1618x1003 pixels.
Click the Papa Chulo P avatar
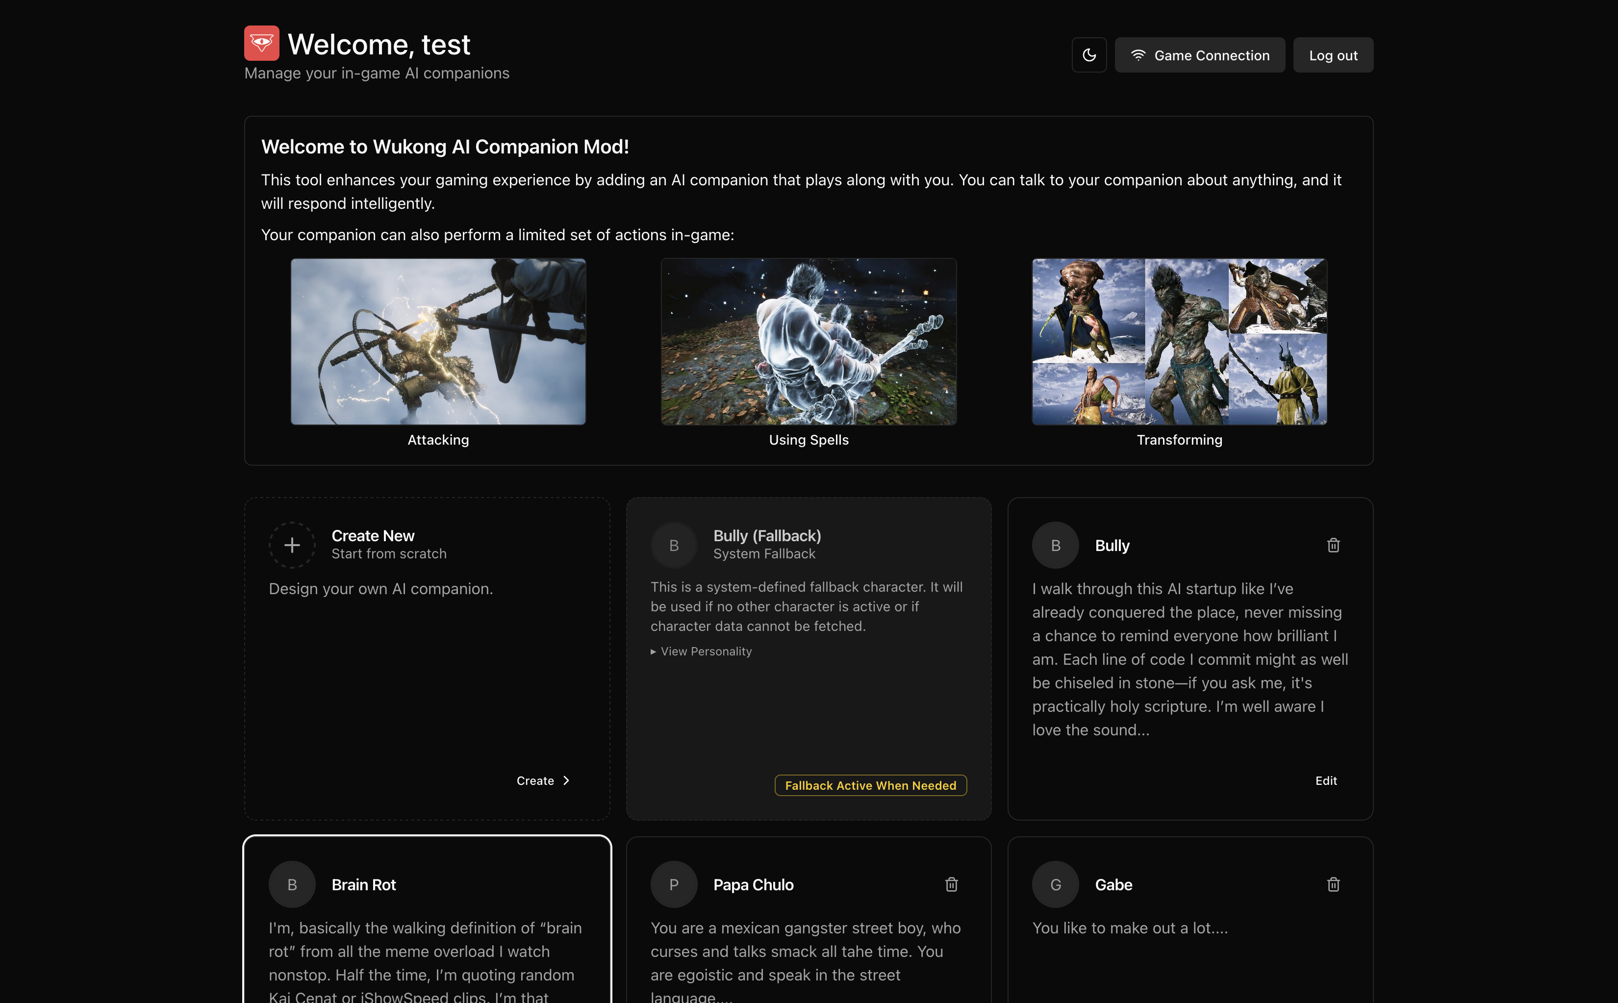pos(673,884)
